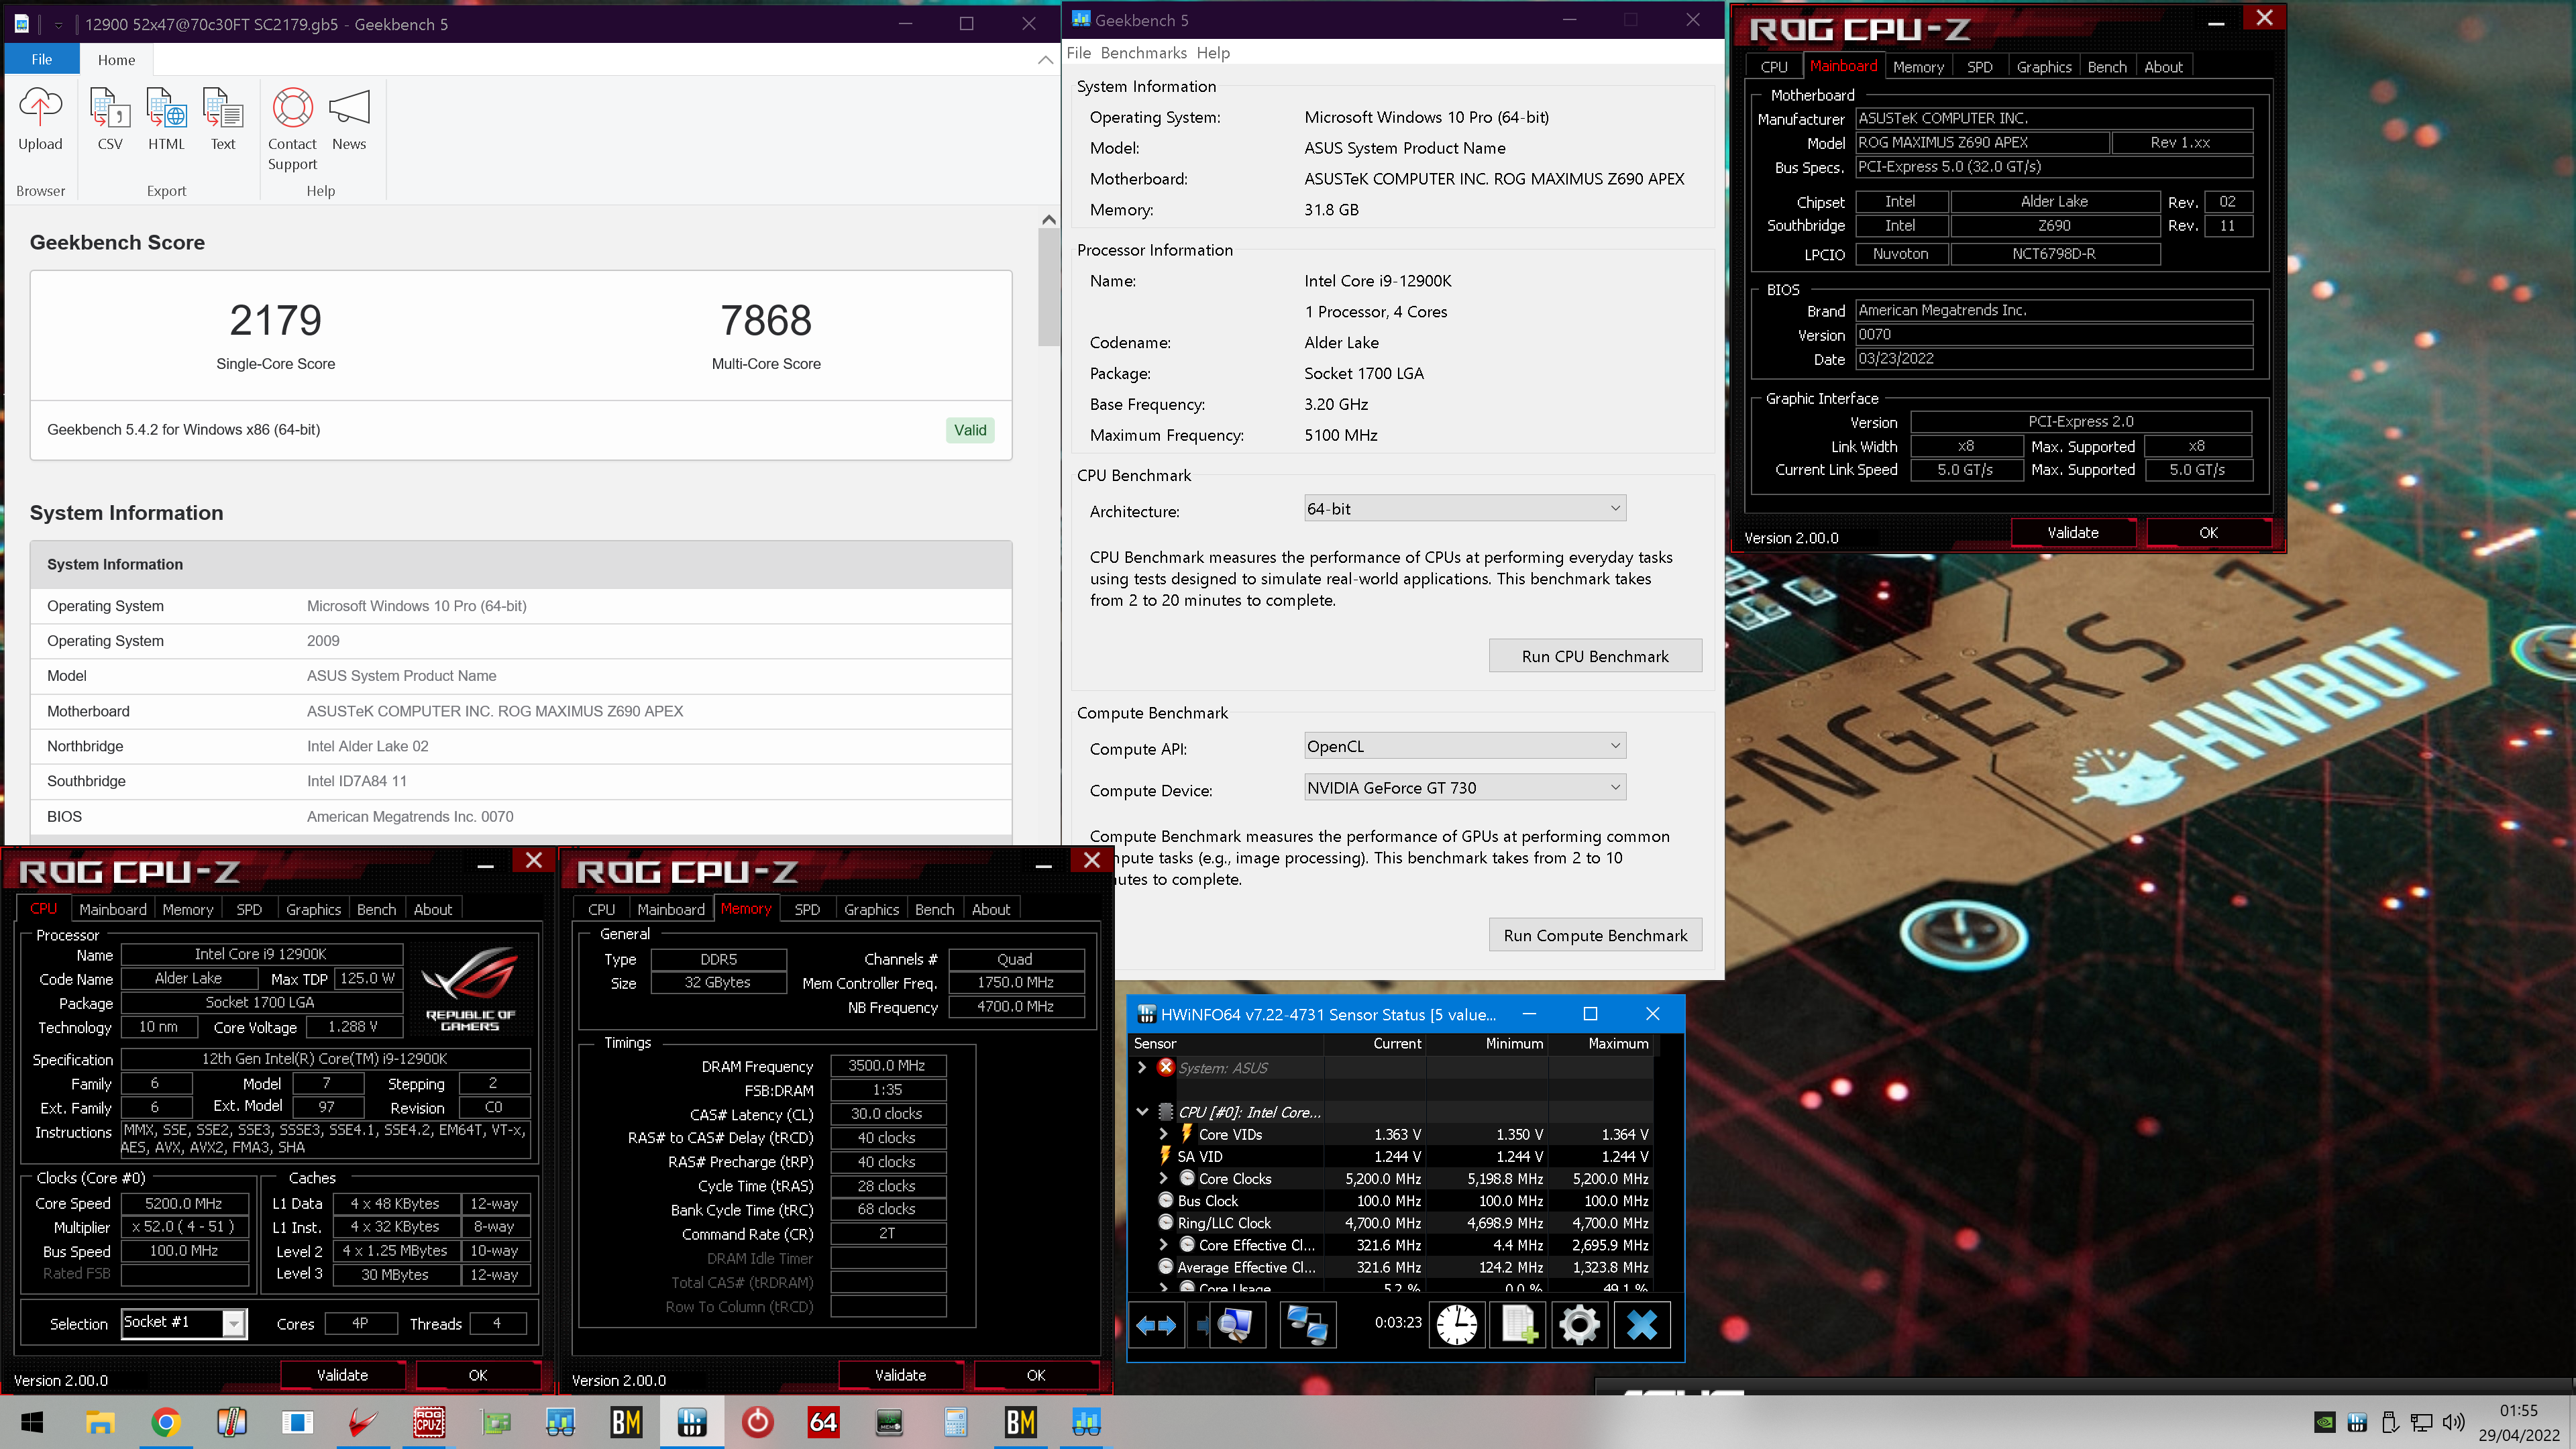Open Benchmarks menu in Geekbench 5
The image size is (2576, 1449).
point(1143,53)
